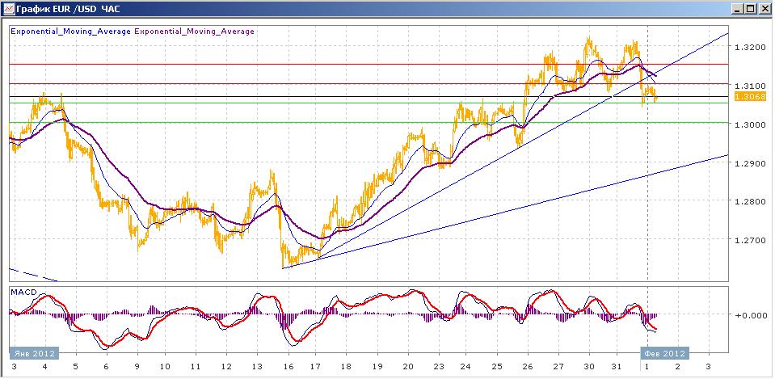Click date 31 on the time axis
The height and width of the screenshot is (379, 775).
point(616,367)
